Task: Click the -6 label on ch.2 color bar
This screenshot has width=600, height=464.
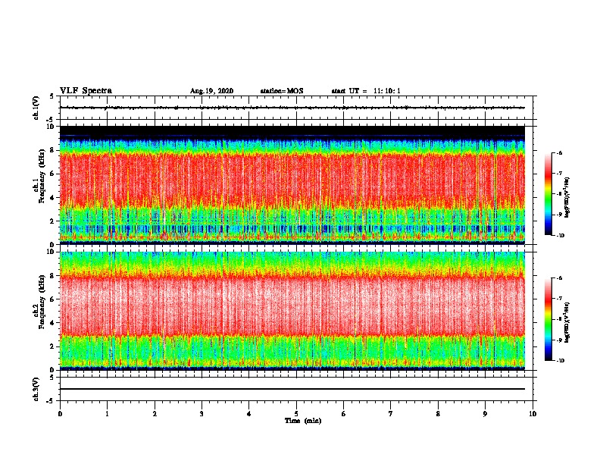Action: pyautogui.click(x=559, y=278)
